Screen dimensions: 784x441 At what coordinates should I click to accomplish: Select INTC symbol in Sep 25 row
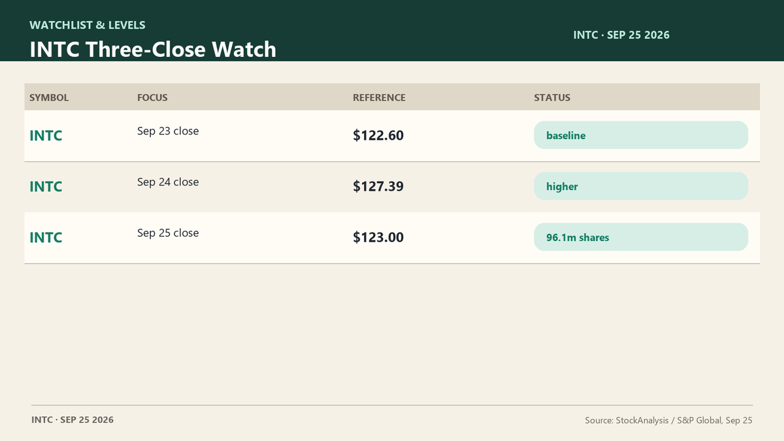pos(46,238)
